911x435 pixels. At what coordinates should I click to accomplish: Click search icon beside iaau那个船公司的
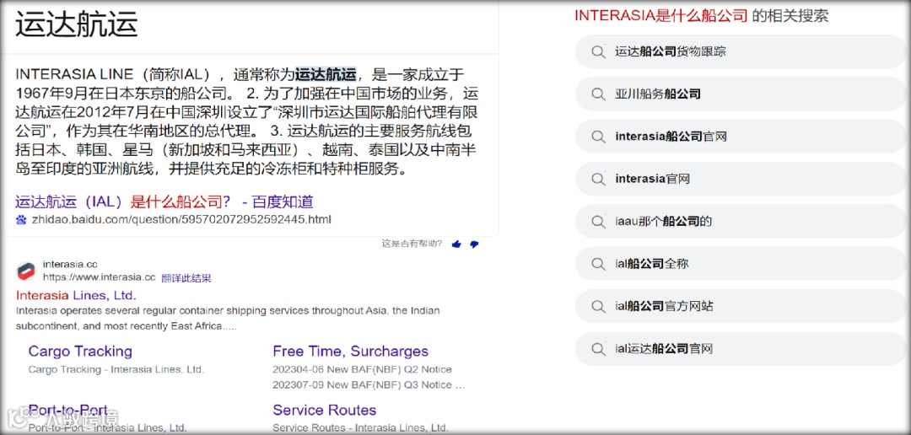coord(598,221)
